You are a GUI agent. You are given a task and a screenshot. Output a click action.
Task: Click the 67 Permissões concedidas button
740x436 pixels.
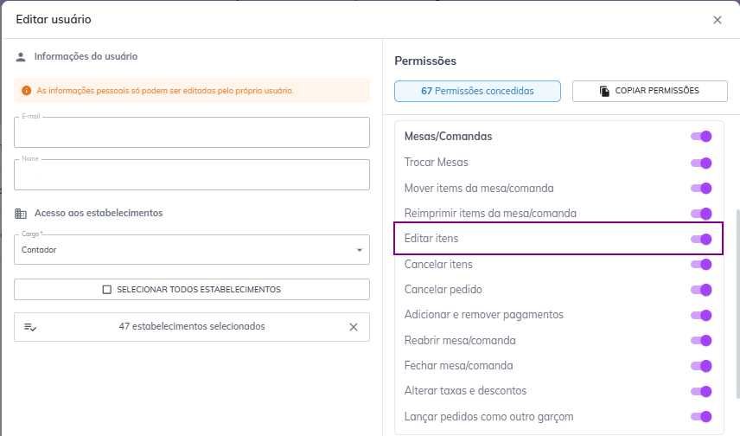(477, 91)
